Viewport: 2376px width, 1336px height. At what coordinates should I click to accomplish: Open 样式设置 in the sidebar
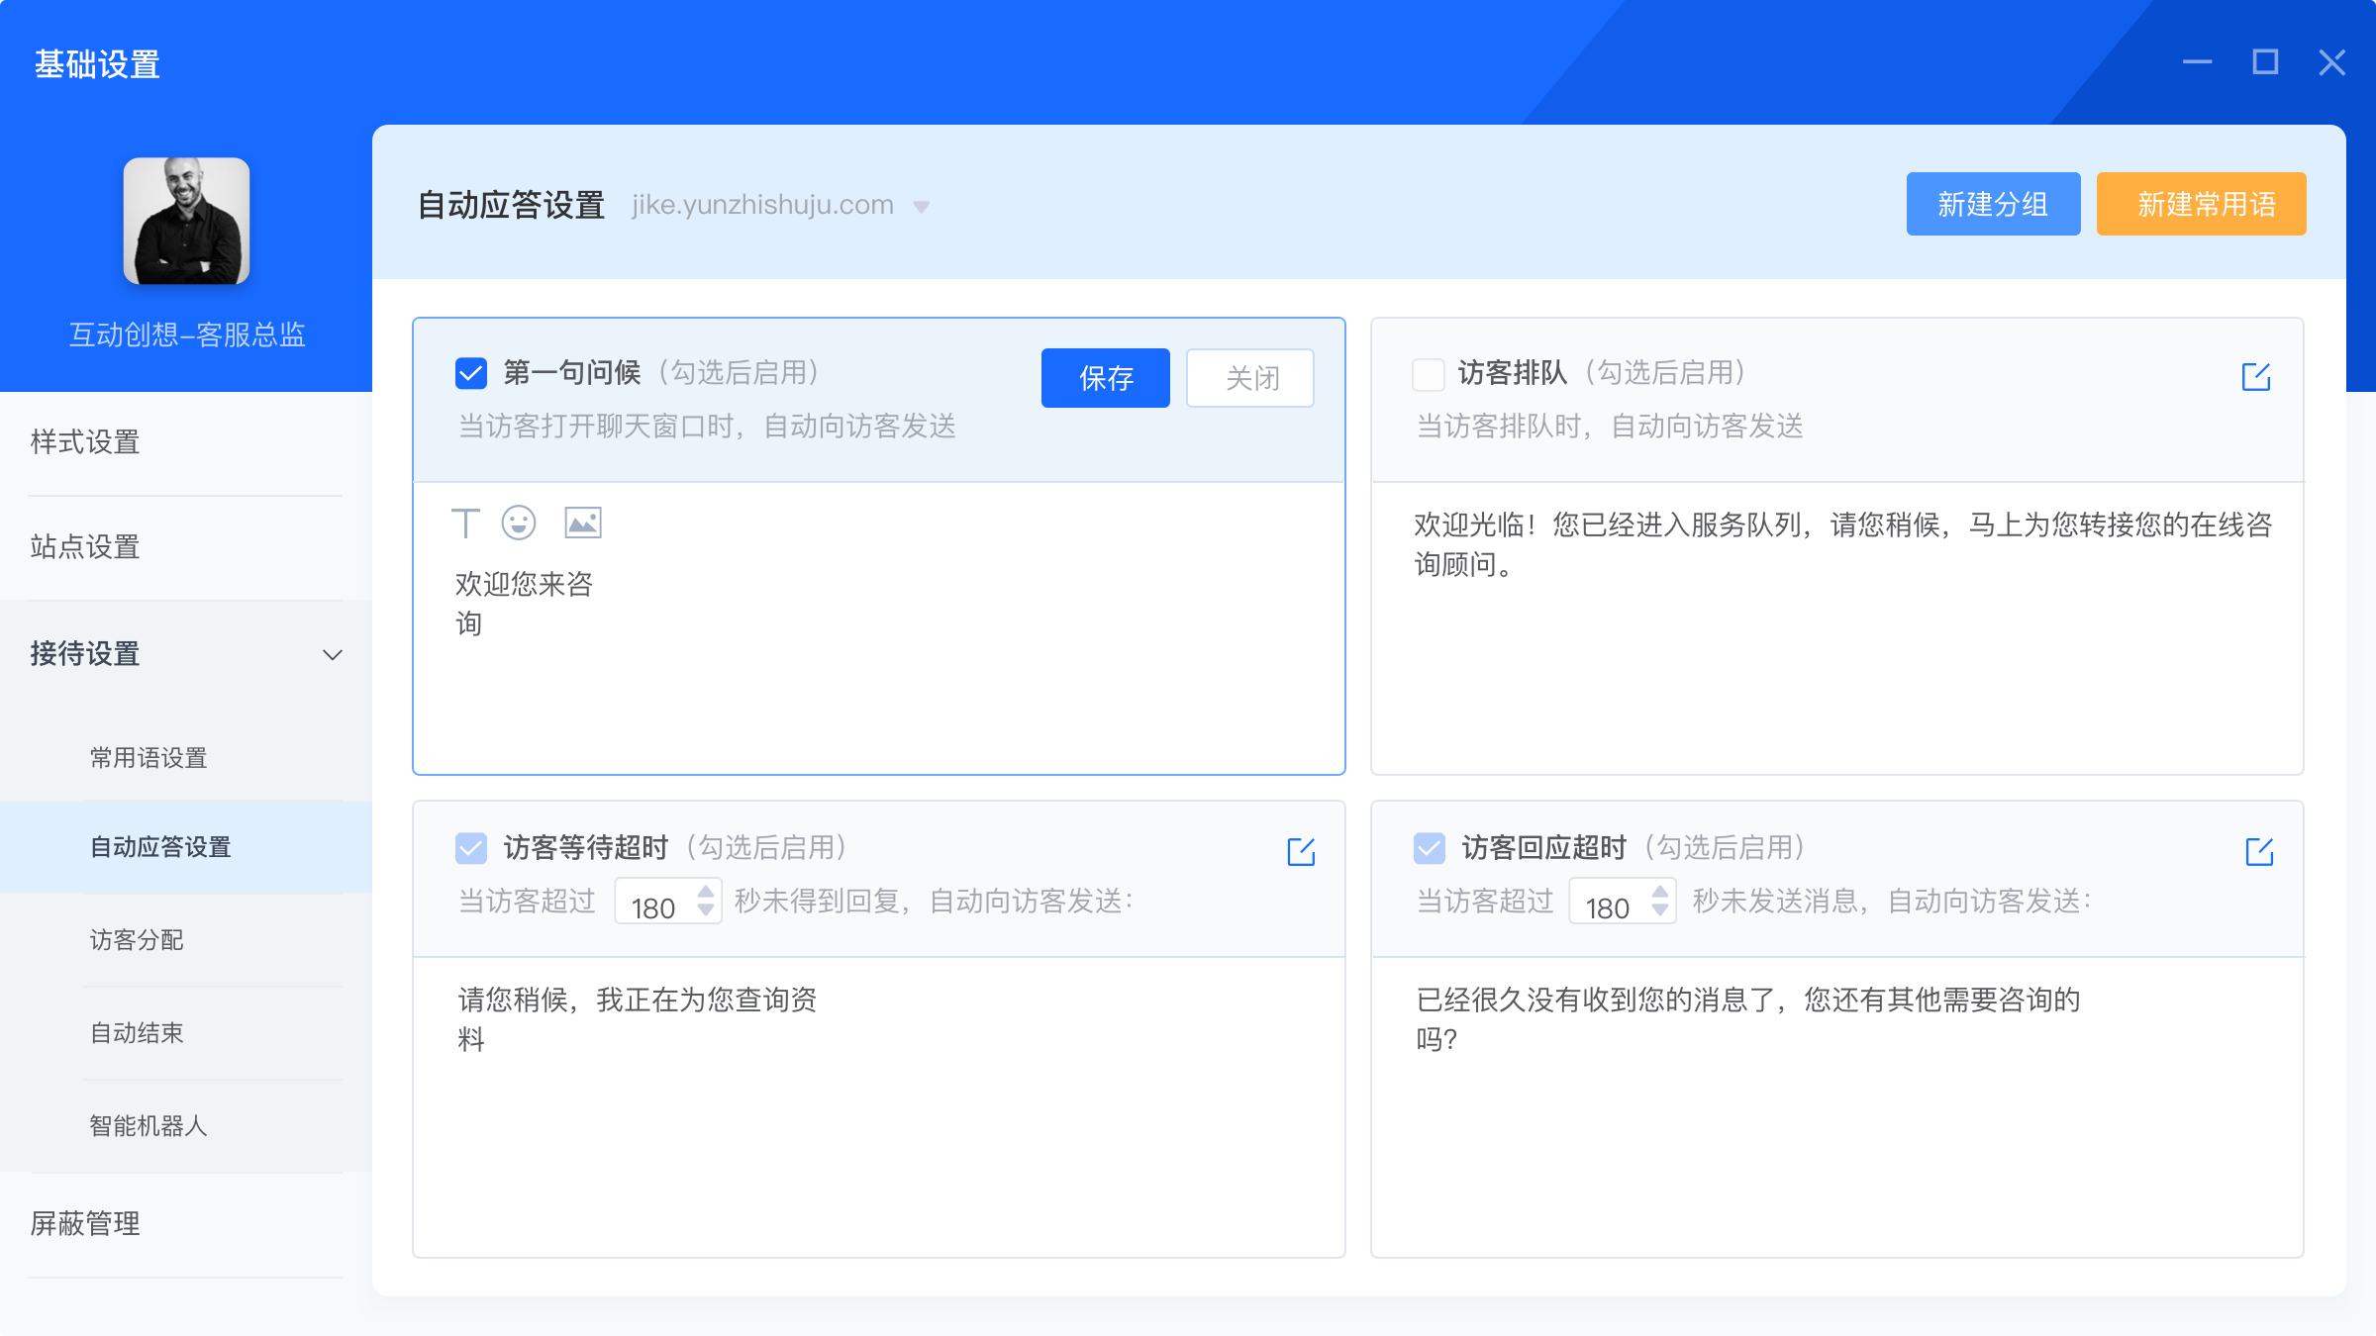pos(186,442)
